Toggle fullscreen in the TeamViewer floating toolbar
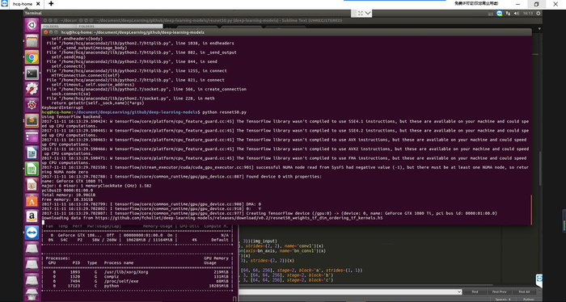Viewport: 566px width, 302px height. point(361,13)
